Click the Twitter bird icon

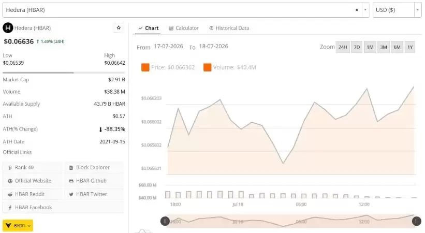[71, 195]
